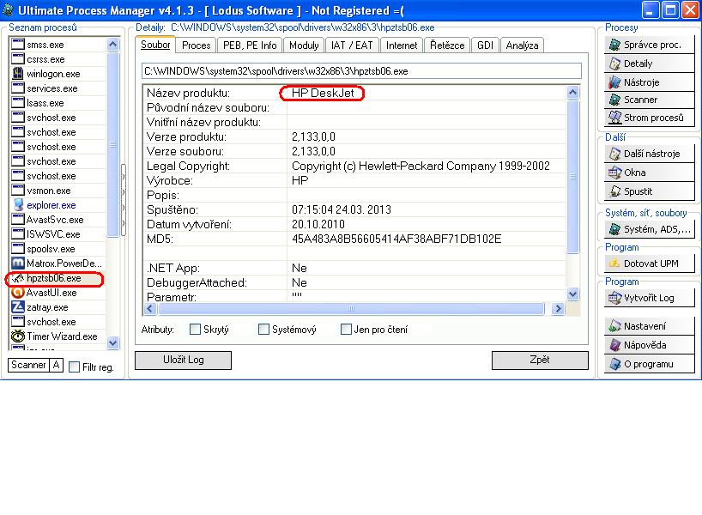Screen dimensions: 702x515
Task: Click the Správce proc. icon
Action: pyautogui.click(x=614, y=45)
